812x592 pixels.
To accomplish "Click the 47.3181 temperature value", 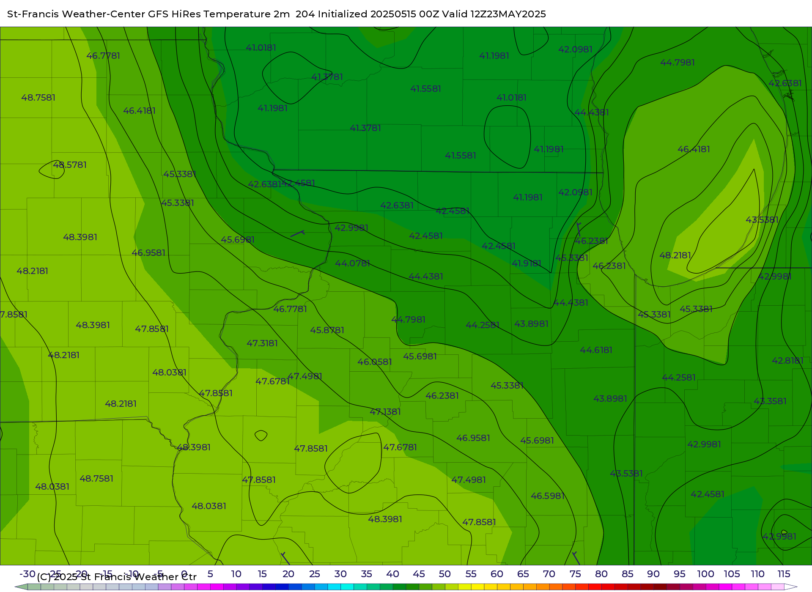I will click(x=262, y=343).
